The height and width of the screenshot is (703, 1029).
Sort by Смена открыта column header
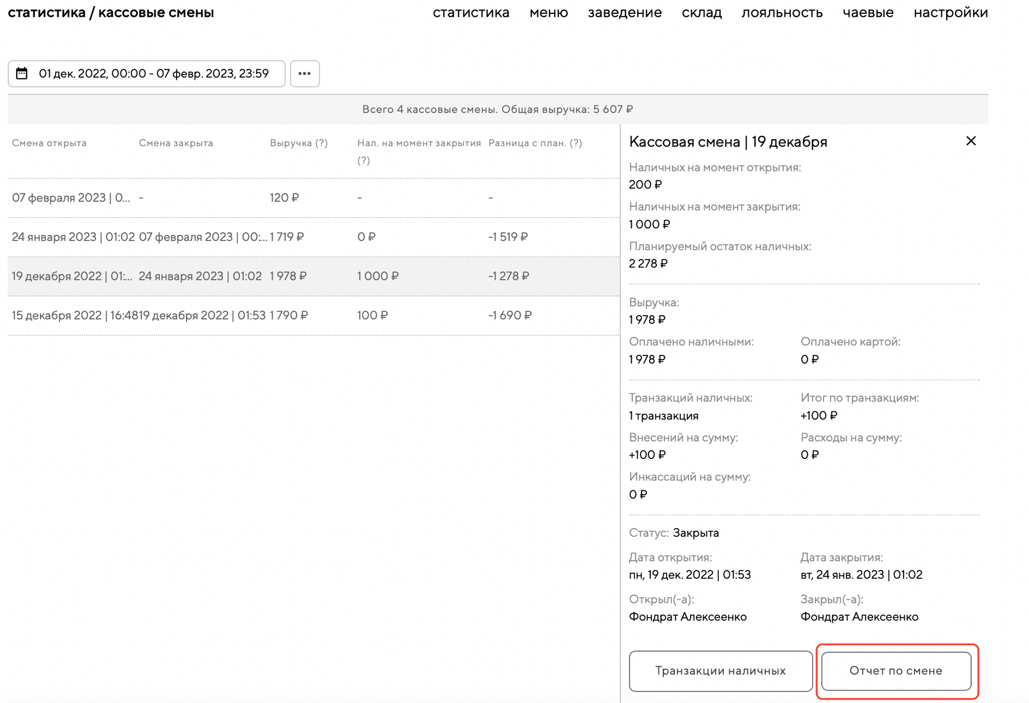coord(49,143)
